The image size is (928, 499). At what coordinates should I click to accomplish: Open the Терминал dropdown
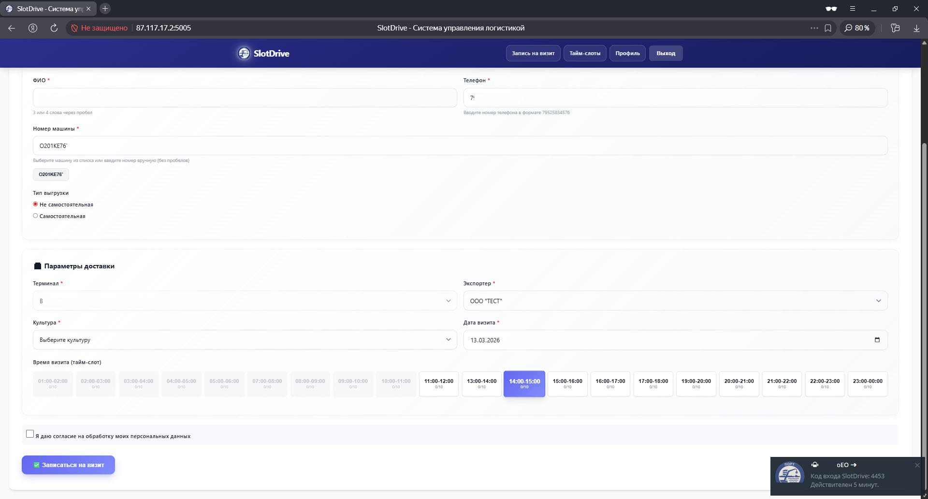coord(448,300)
